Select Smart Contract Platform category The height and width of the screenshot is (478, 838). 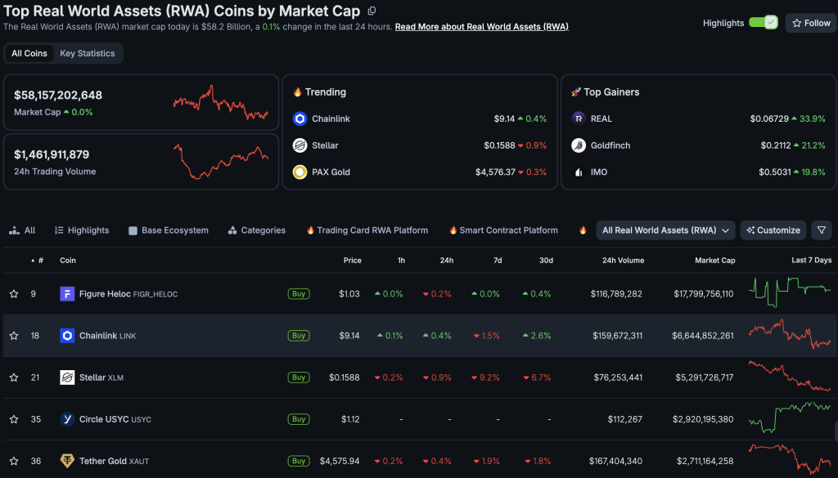(x=503, y=230)
